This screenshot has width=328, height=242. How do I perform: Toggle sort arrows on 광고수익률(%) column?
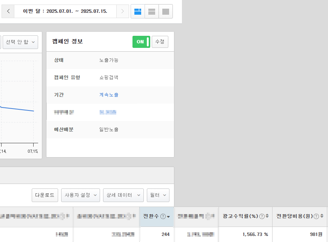(267, 216)
